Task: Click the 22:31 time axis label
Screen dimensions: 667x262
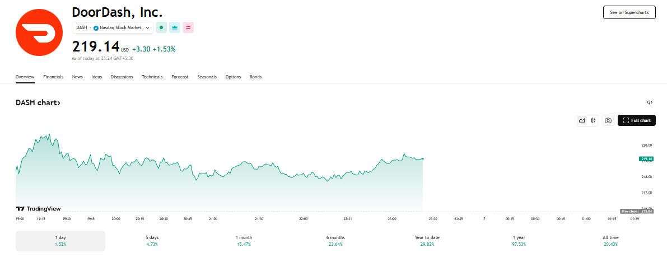Action: [x=348, y=219]
